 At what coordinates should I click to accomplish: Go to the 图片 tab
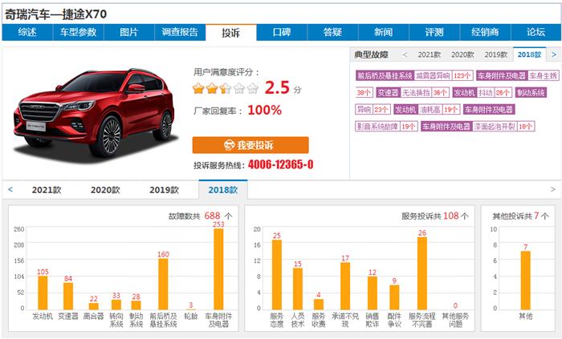(x=129, y=33)
